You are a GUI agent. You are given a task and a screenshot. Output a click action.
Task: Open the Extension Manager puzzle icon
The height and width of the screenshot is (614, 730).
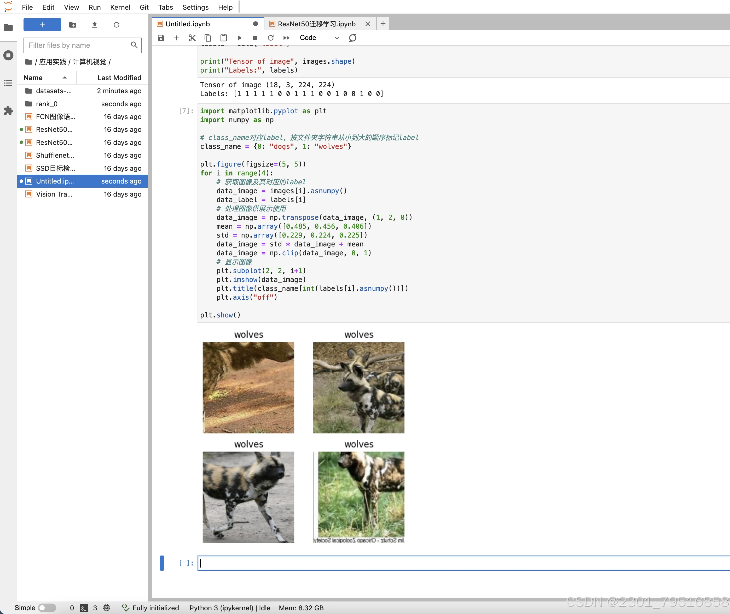tap(8, 111)
